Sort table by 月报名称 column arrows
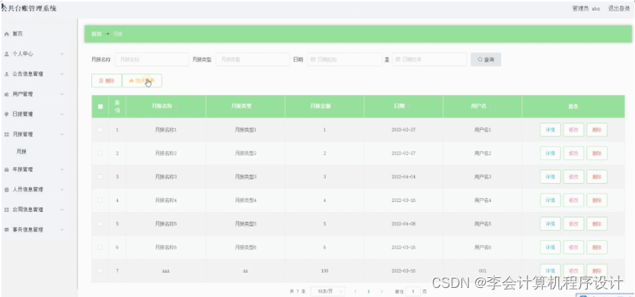 coord(177,106)
